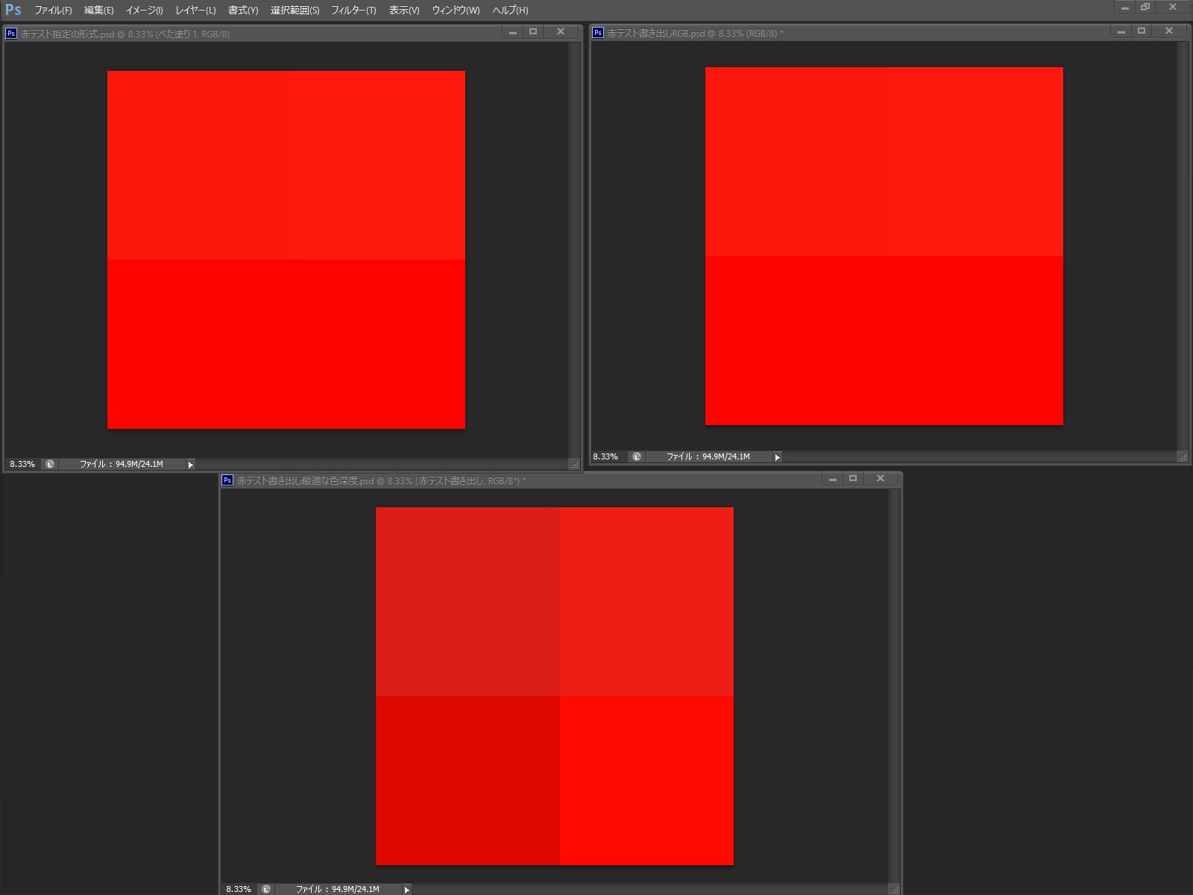Screen dimensions: 1193x895
Task: Minimize the 赤テスト書き出しRGB.psd document window
Action: coord(1121,31)
